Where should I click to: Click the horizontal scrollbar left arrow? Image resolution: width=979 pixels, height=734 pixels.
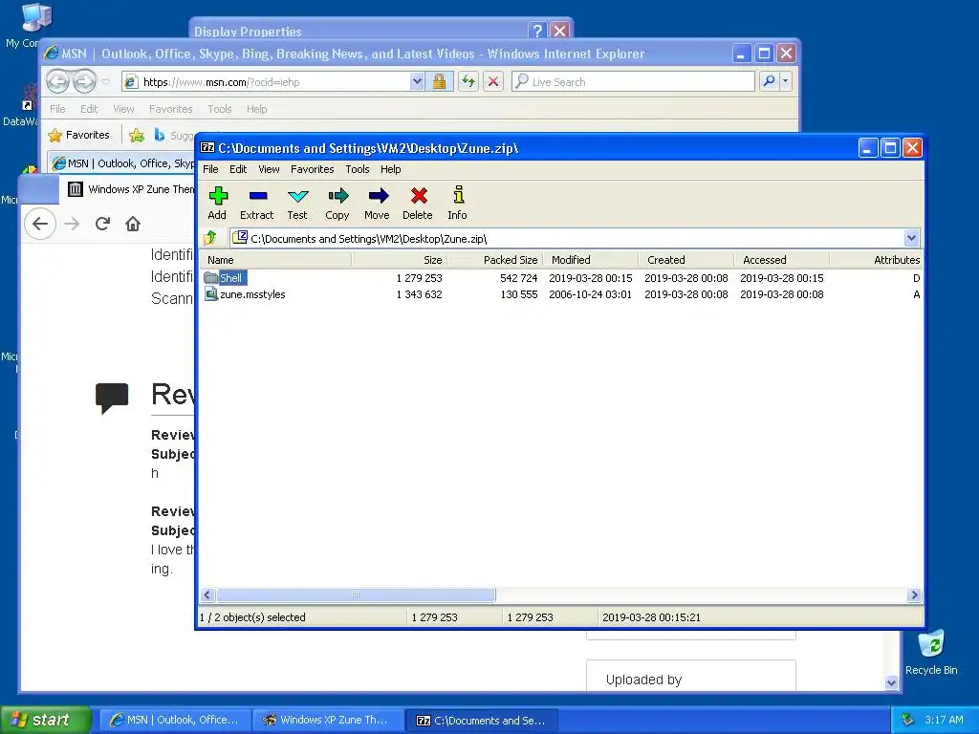[207, 594]
